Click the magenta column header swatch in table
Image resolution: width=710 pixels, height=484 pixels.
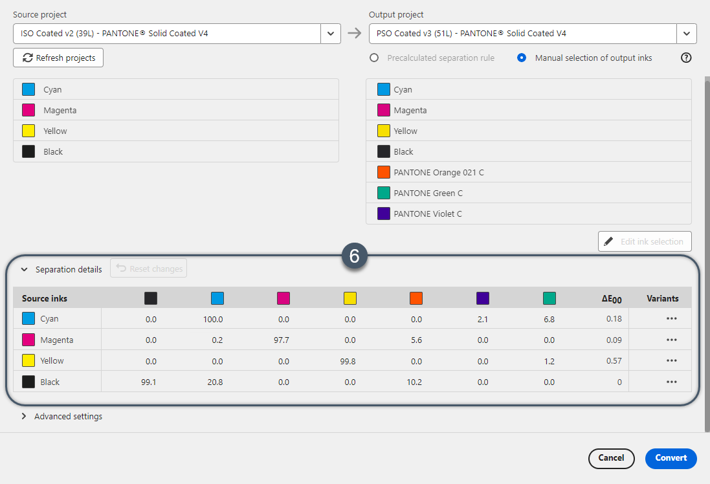point(283,298)
